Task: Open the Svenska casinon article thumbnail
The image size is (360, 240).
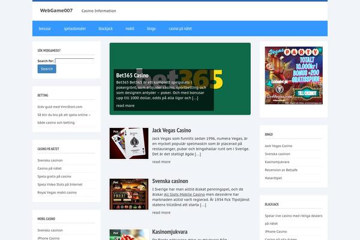Action: coord(129,194)
